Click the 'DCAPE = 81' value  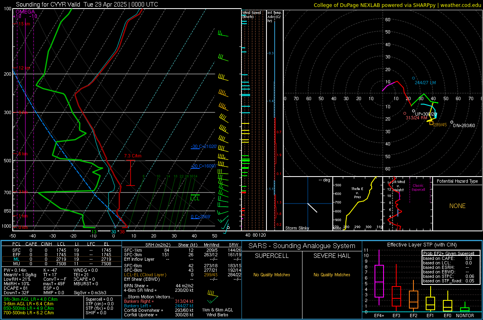coord(16,288)
